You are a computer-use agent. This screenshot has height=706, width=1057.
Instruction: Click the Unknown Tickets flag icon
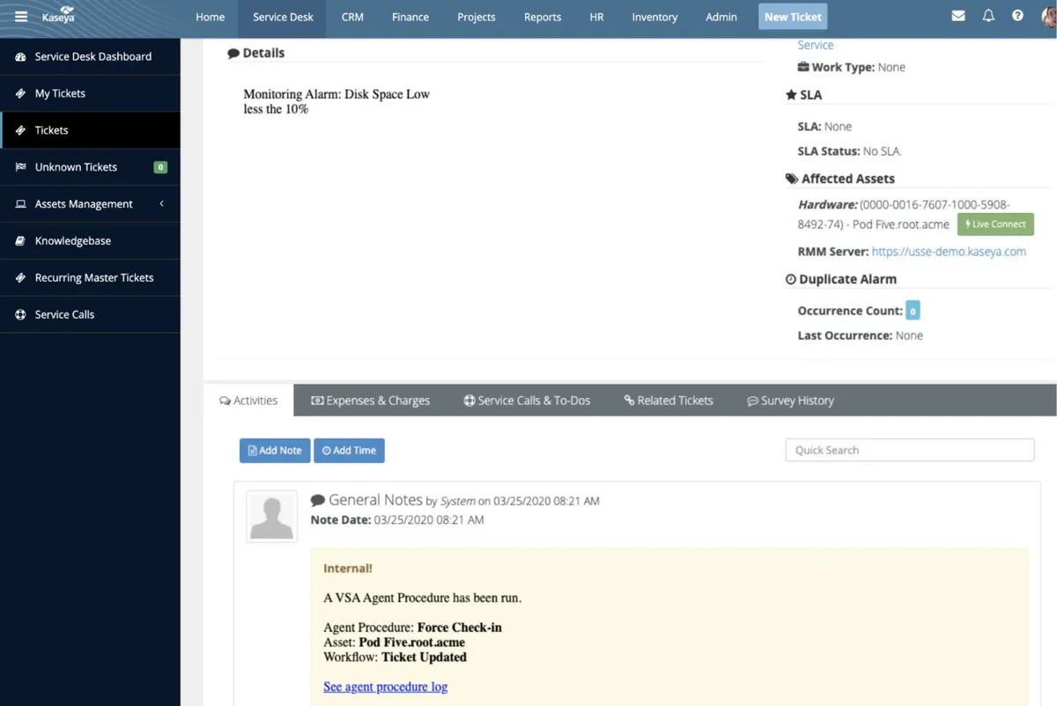pyautogui.click(x=19, y=166)
